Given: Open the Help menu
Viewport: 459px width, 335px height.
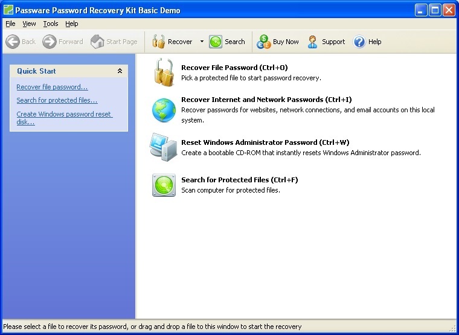Looking at the screenshot, I should (x=71, y=24).
